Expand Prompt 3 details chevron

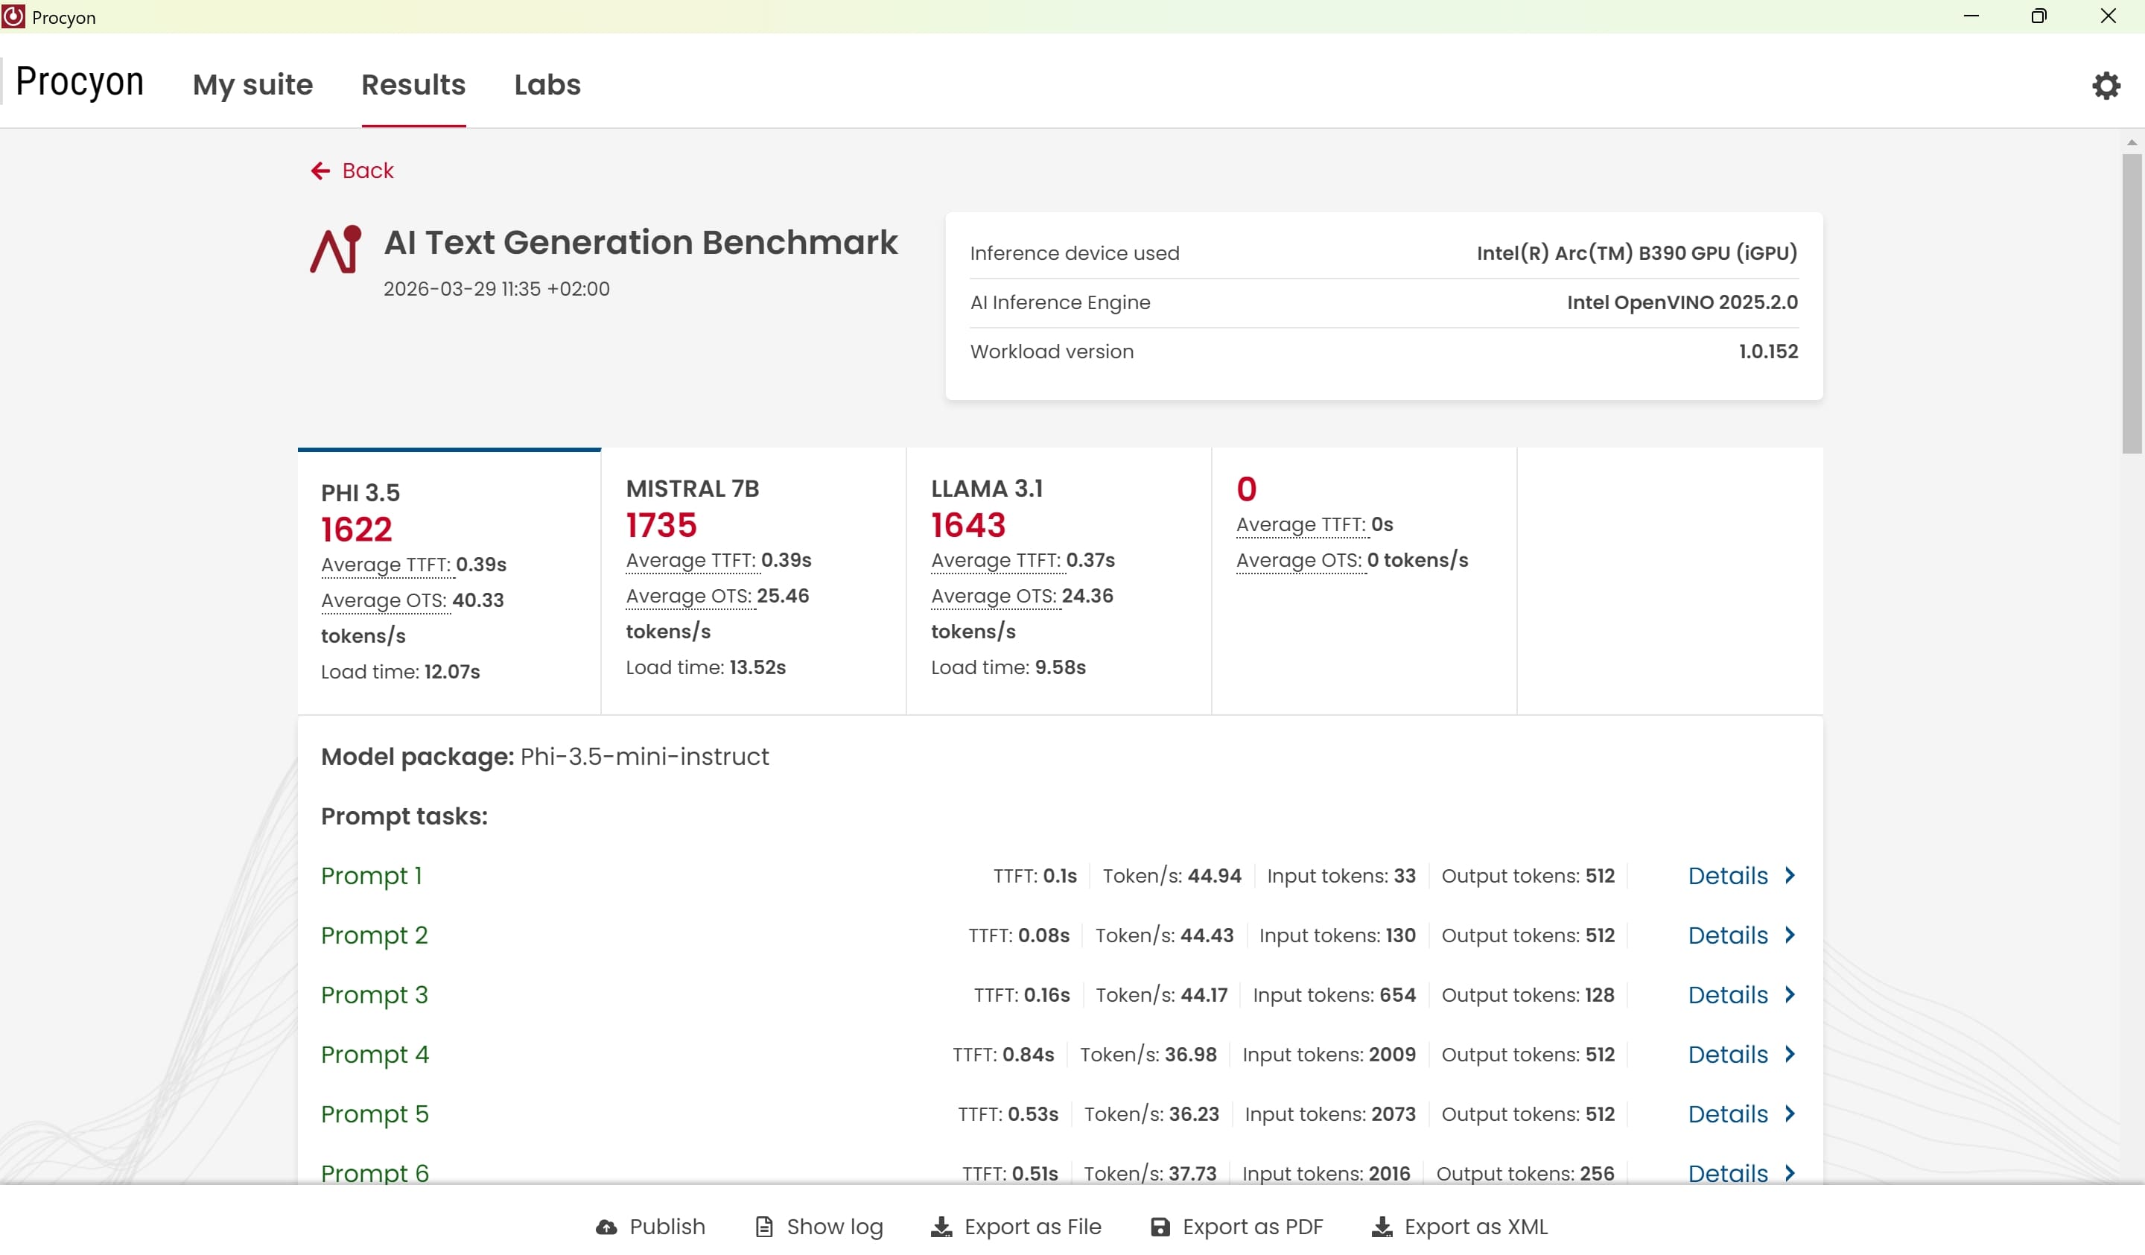(1789, 994)
